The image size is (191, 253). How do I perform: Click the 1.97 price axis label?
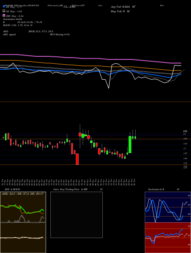point(185,139)
